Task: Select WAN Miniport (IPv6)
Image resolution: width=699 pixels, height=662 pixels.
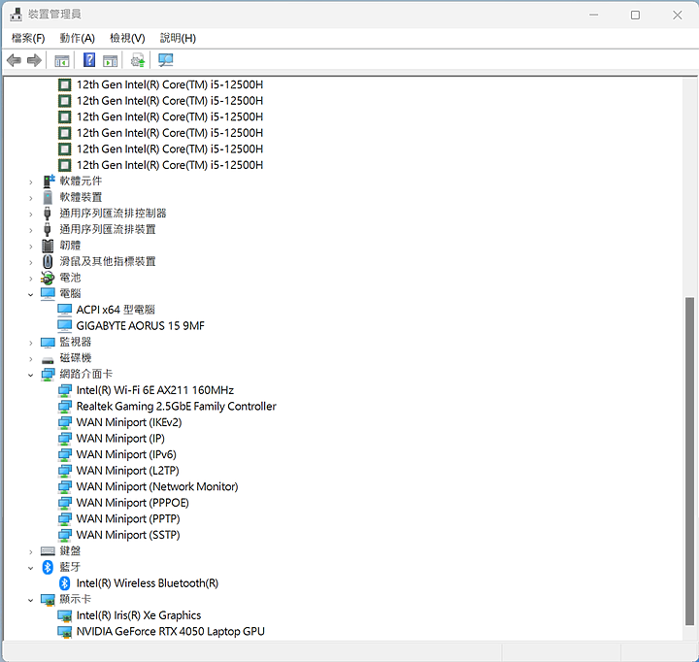Action: [126, 454]
